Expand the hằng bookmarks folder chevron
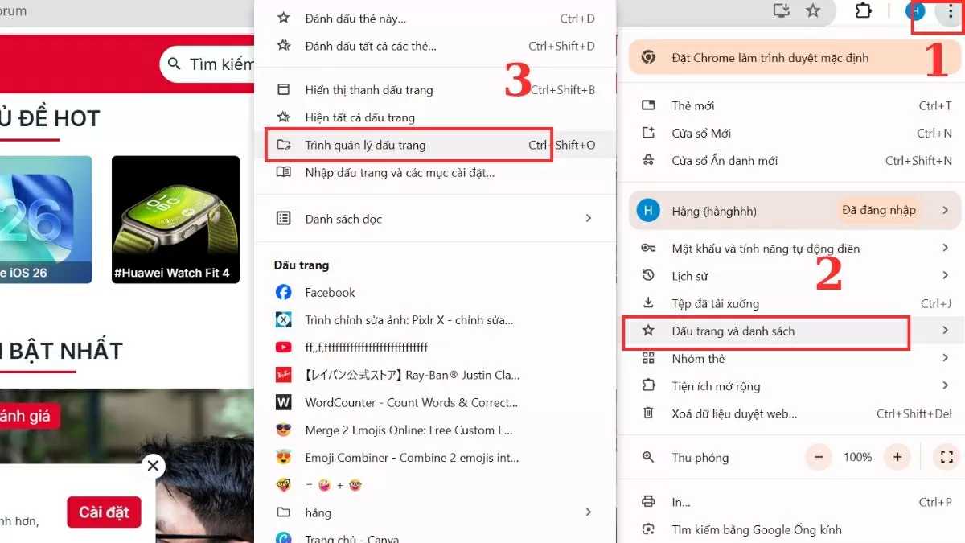965x543 pixels. (588, 512)
